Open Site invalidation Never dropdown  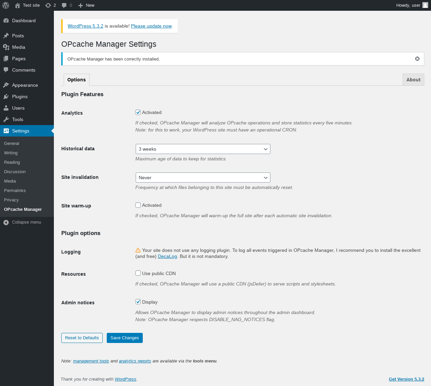[203, 178]
